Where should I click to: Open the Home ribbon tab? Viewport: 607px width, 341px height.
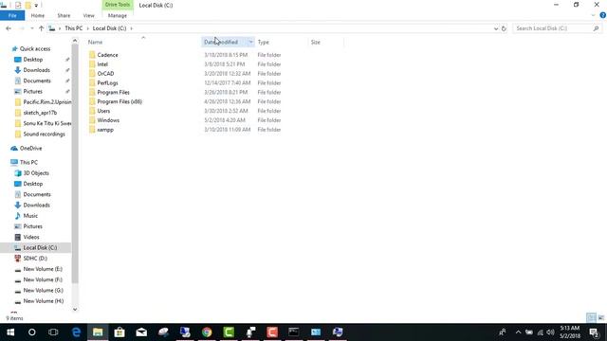38,15
